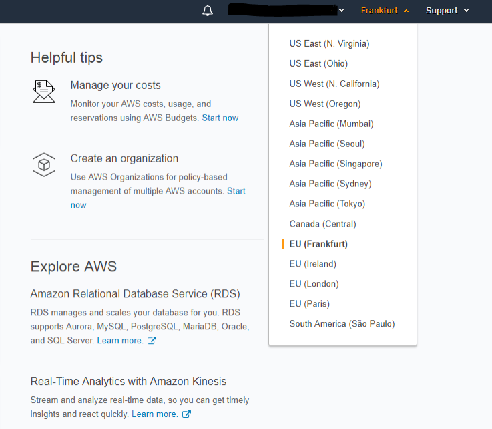The image size is (492, 429).
Task: Click the Manage your costs envelope icon
Action: click(x=44, y=92)
